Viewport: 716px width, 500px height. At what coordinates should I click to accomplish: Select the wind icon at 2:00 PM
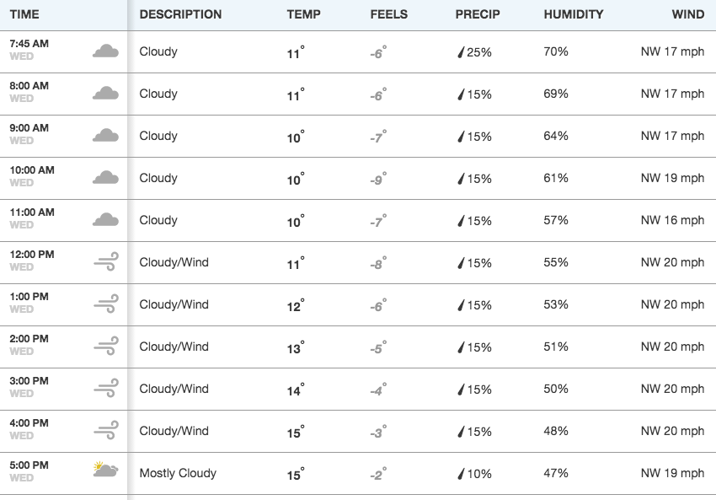point(106,346)
